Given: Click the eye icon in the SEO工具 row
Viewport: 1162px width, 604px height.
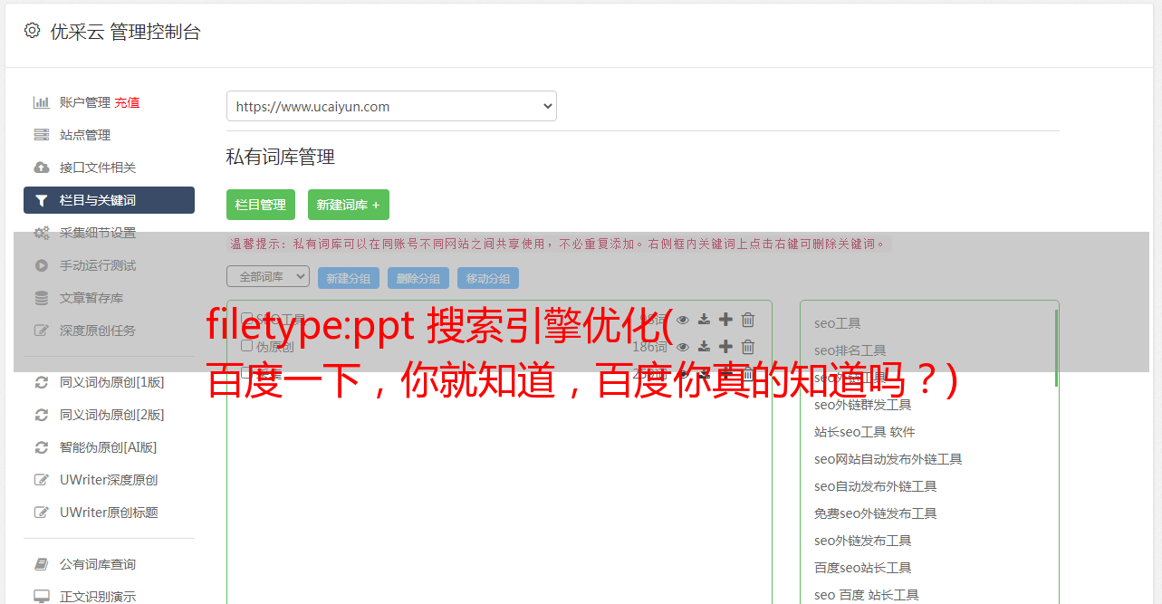Looking at the screenshot, I should pos(683,320).
